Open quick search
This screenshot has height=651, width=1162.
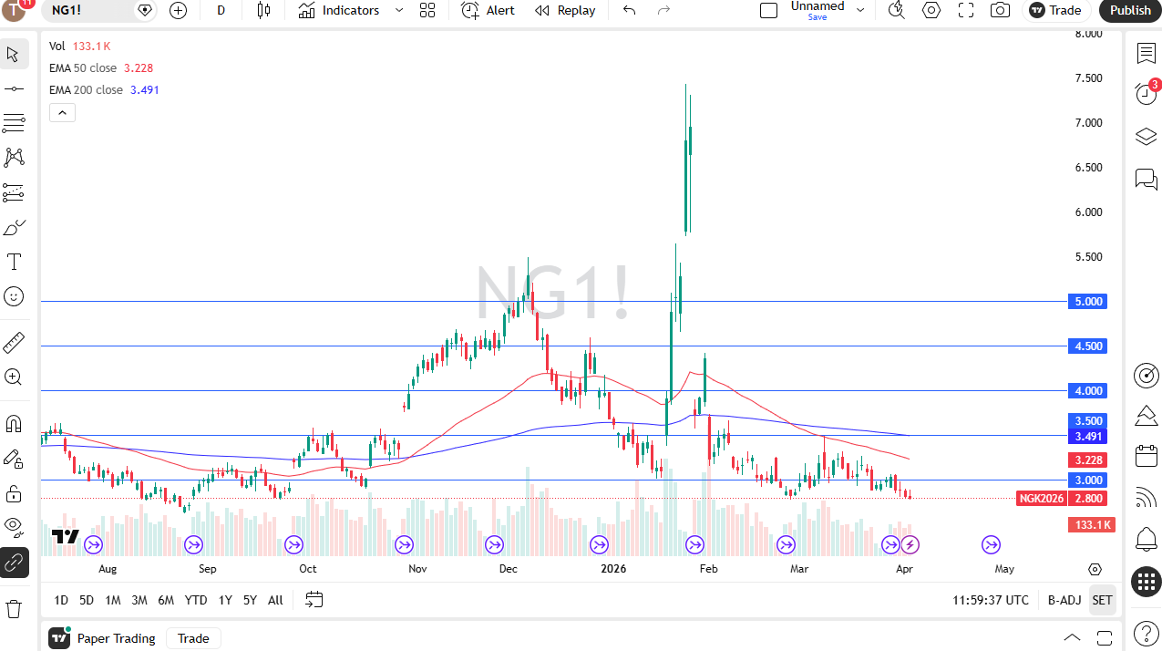click(x=897, y=10)
